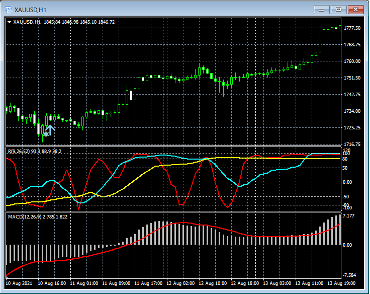The width and height of the screenshot is (370, 294).
Task: Maximize the XAUUSD,H1 chart window
Action: point(338,10)
